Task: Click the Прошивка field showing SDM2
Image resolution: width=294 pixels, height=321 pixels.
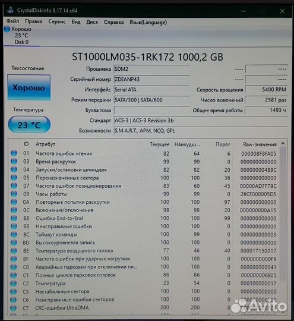Action: pos(152,69)
